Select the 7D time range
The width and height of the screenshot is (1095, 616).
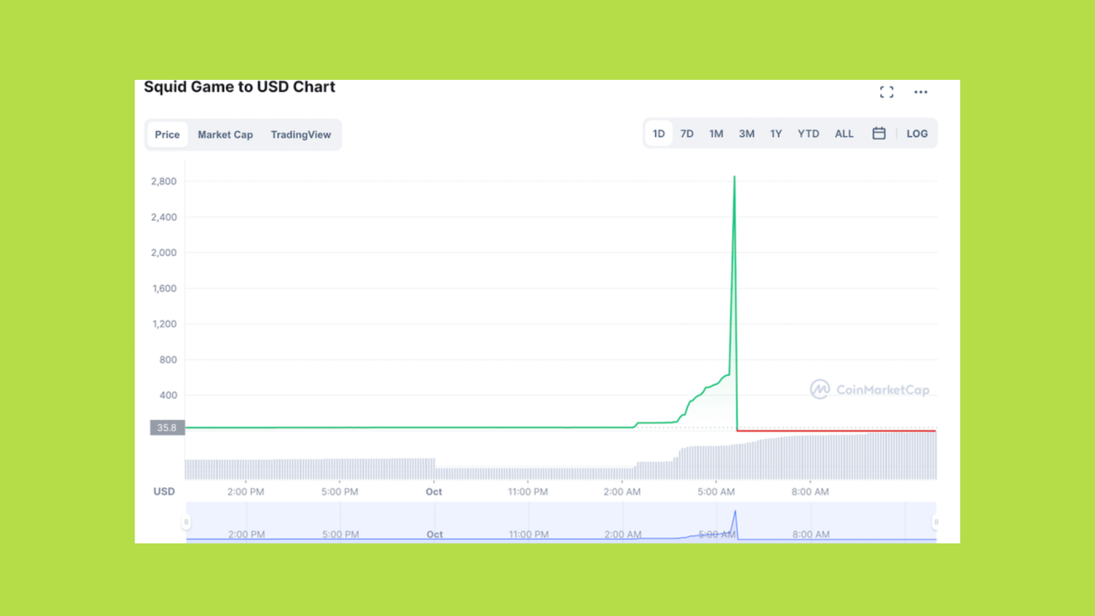click(687, 133)
